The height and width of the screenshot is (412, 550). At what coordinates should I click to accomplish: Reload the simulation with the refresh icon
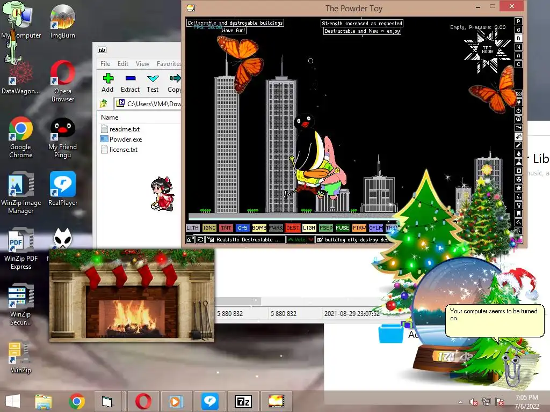200,240
